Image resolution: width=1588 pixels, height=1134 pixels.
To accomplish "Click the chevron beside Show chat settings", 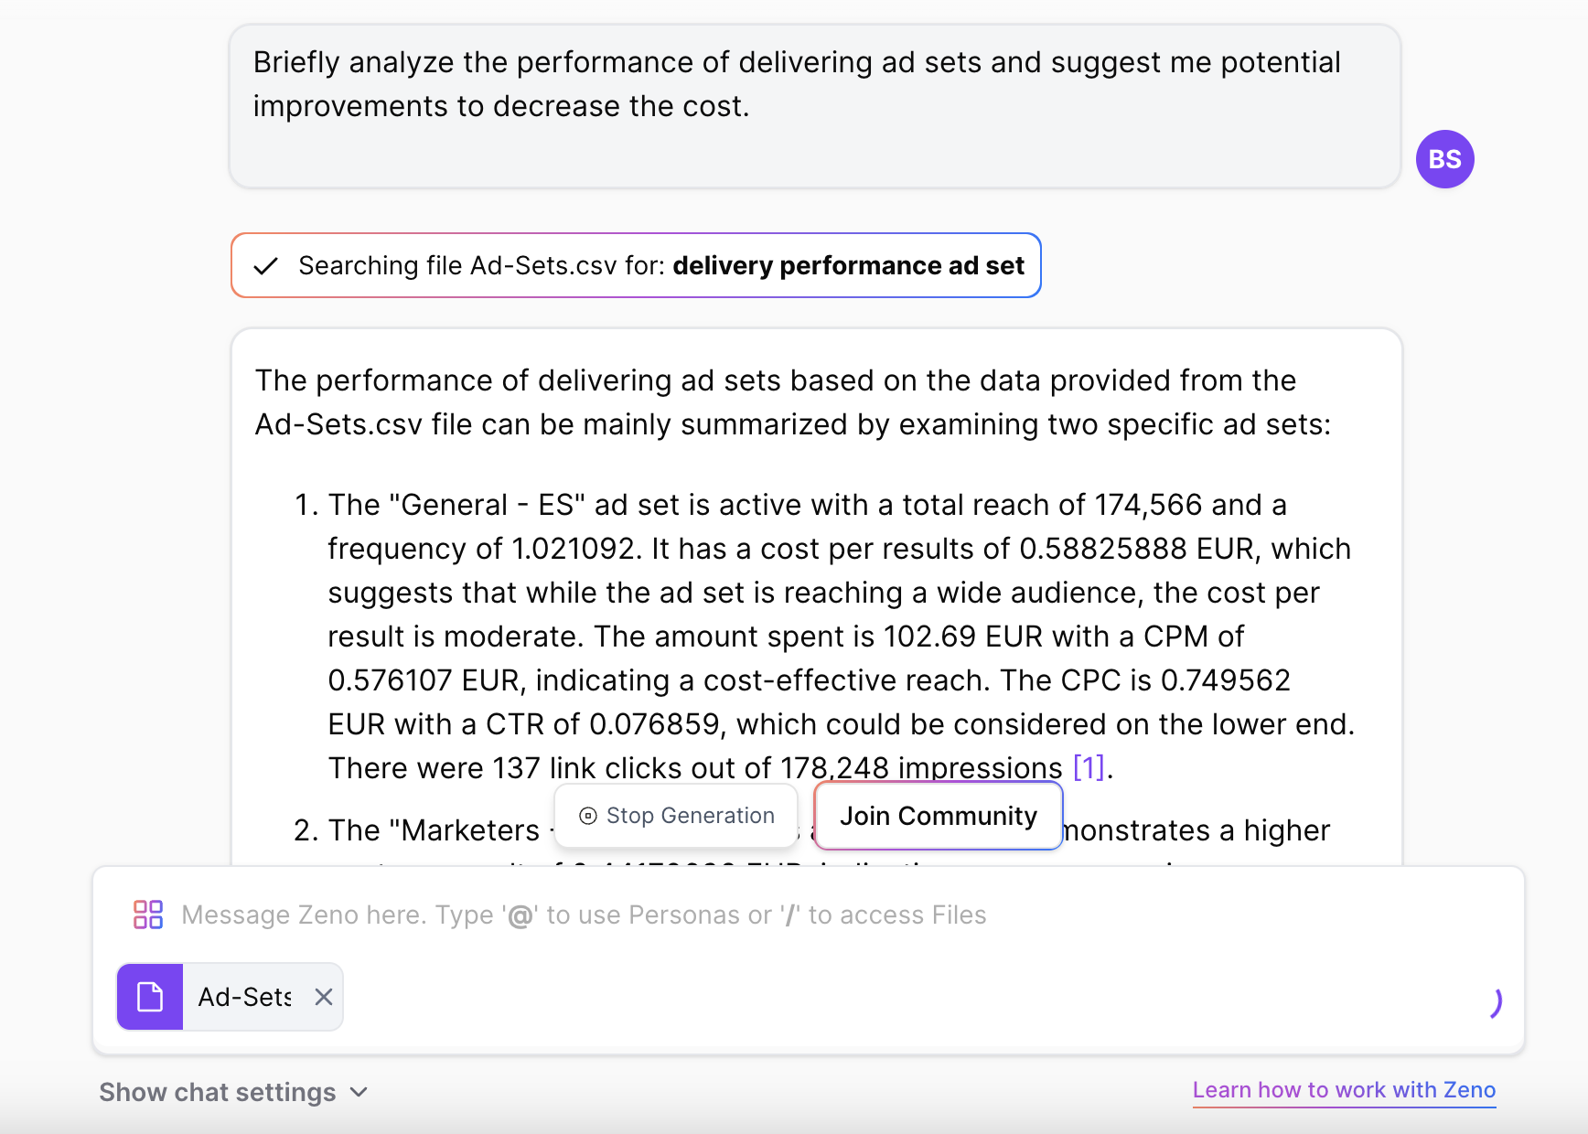I will 359,1092.
